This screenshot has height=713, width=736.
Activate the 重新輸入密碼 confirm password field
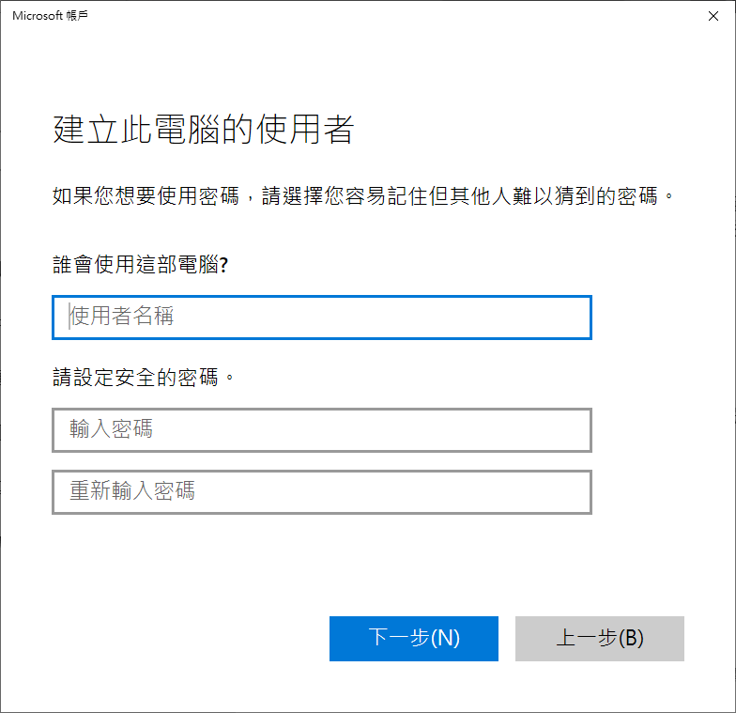point(321,492)
